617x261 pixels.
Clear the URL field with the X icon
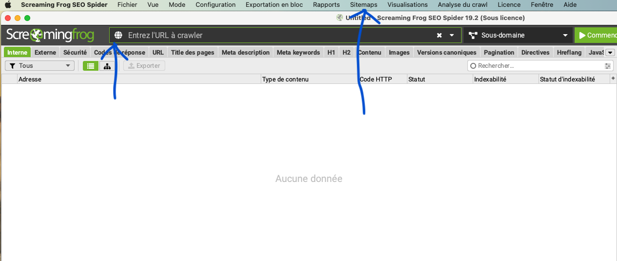(x=439, y=35)
